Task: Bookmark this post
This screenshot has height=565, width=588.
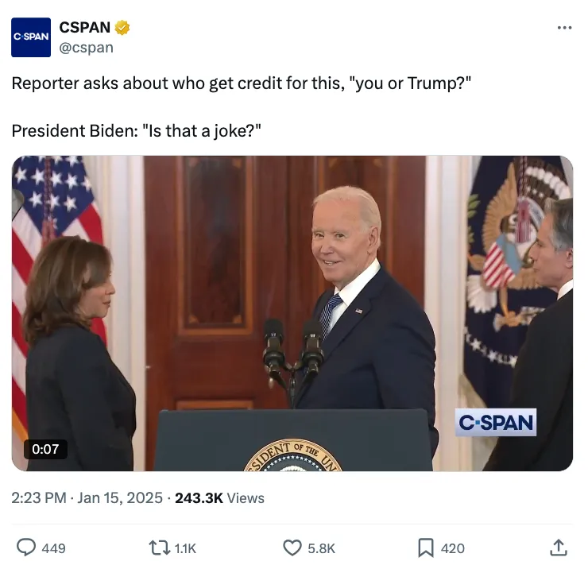Action: 426,548
